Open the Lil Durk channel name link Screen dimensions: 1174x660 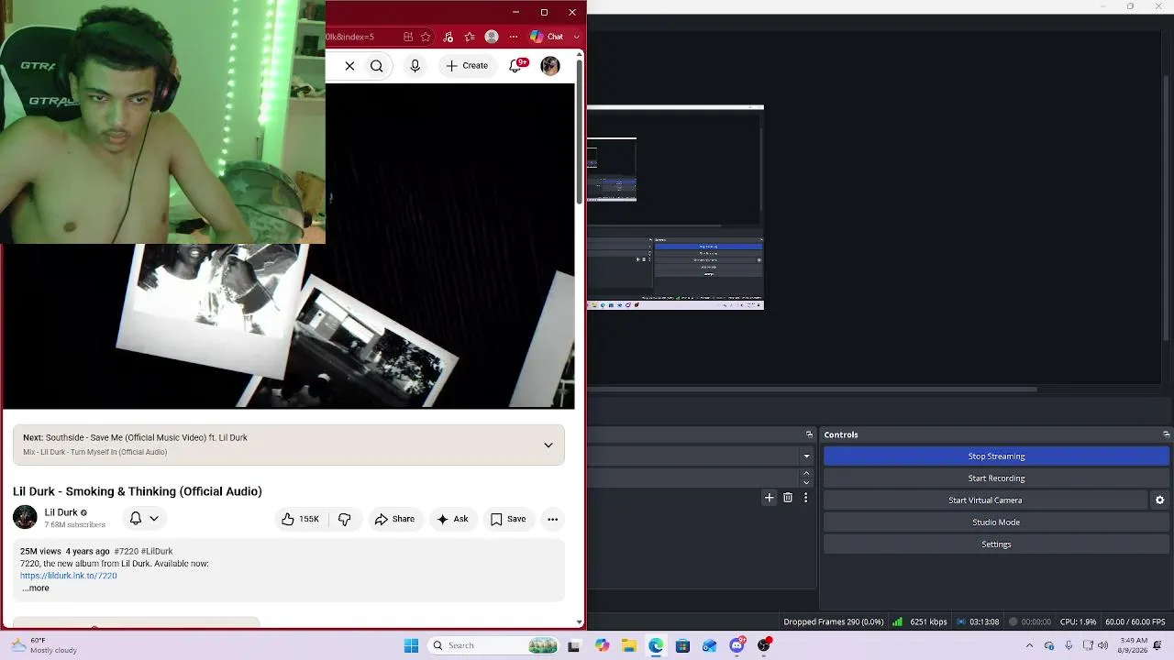click(61, 512)
